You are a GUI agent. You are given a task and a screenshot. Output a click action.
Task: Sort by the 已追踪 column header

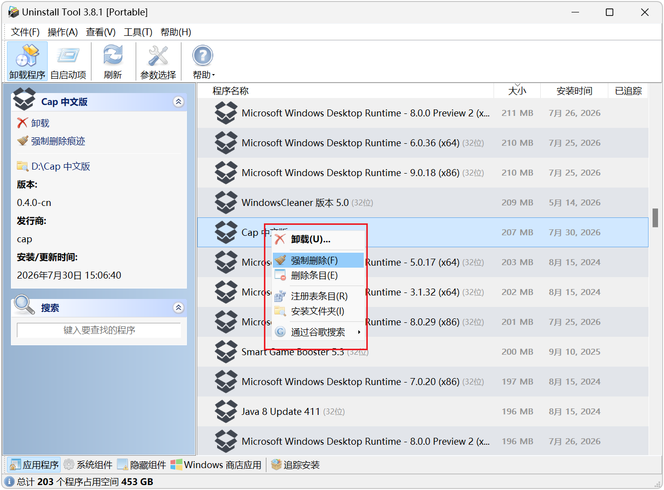pyautogui.click(x=628, y=91)
